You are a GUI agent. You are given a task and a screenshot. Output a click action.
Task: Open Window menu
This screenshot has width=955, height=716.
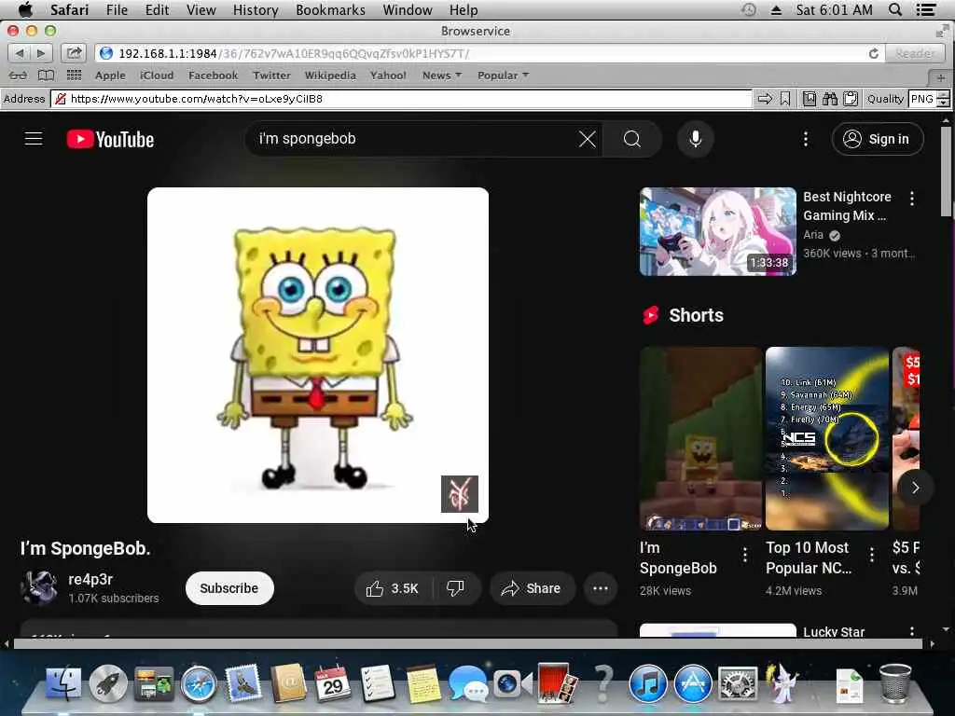408,9
